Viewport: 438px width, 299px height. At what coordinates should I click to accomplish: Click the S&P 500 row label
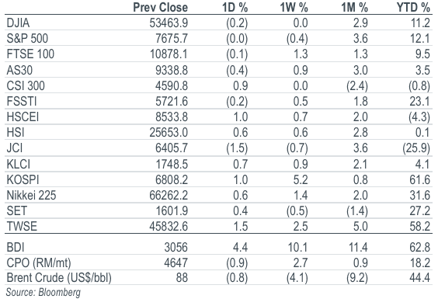click(27, 38)
